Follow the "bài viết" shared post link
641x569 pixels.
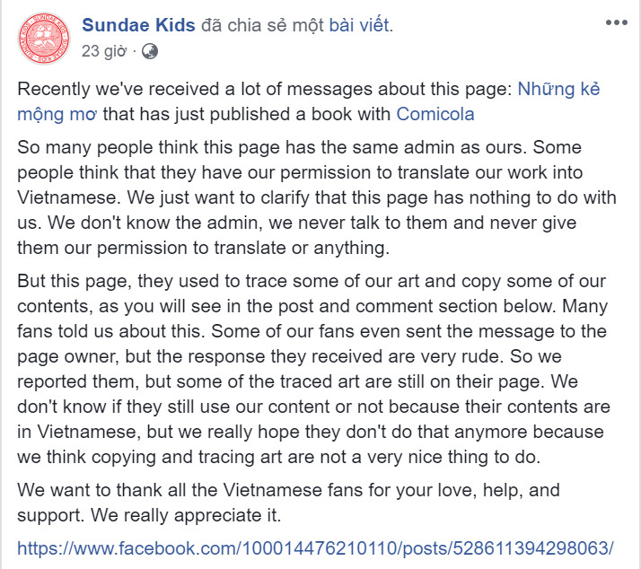coord(359,25)
